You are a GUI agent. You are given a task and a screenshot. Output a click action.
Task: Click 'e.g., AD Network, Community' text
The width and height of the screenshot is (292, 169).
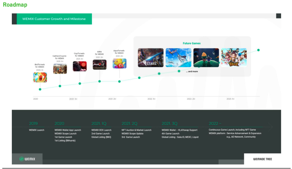[241, 137]
